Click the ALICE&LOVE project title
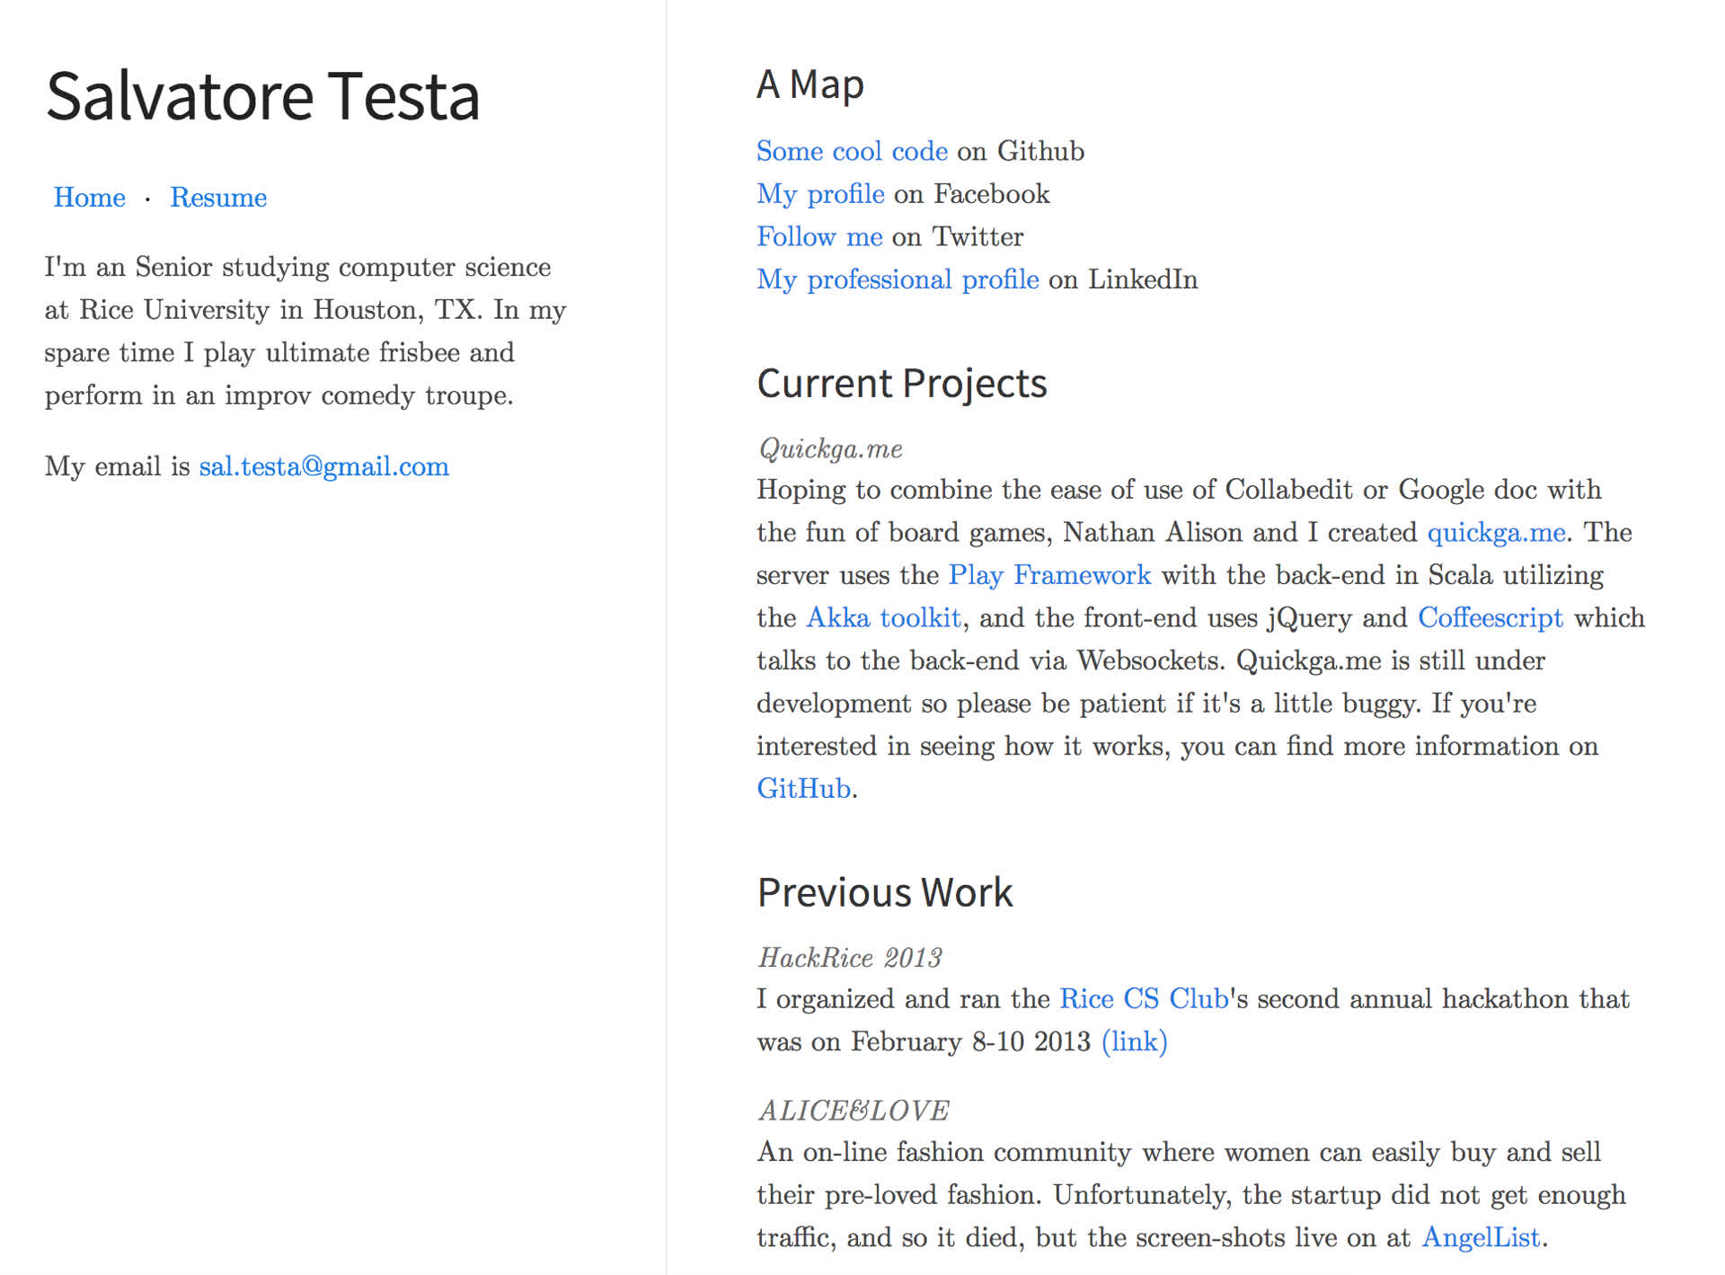The width and height of the screenshot is (1725, 1275). 854,1111
